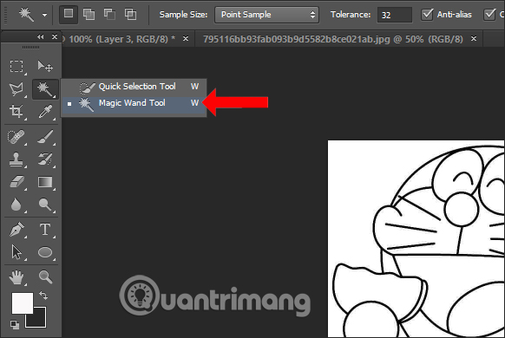
Task: Select the Eraser tool
Action: [x=16, y=182]
